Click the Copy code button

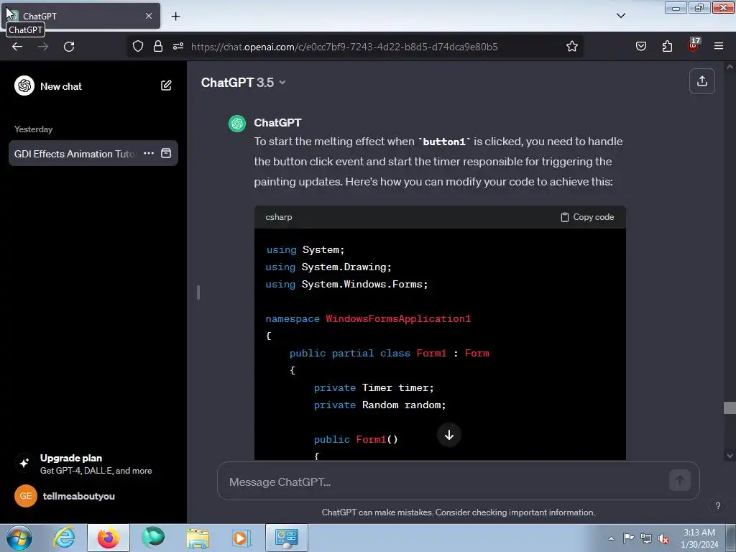click(x=587, y=217)
